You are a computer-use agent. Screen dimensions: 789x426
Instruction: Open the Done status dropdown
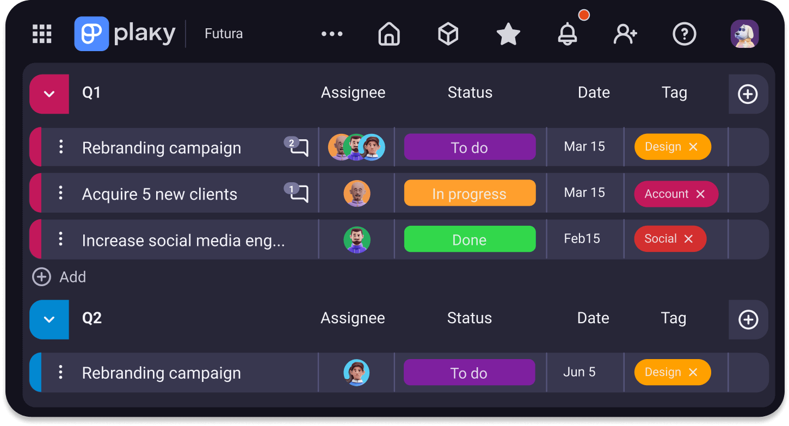pos(470,239)
